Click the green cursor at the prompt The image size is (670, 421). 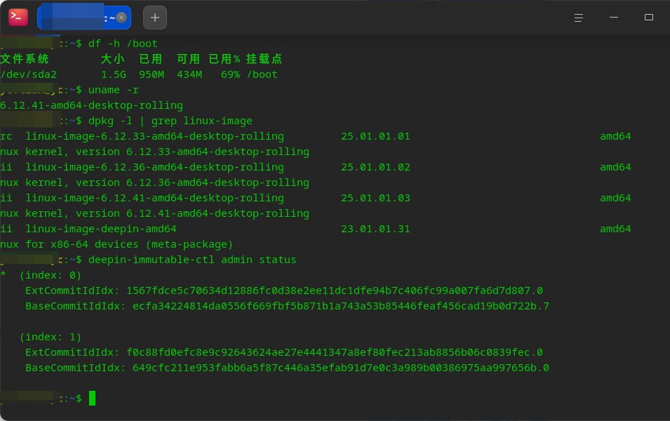(x=92, y=399)
